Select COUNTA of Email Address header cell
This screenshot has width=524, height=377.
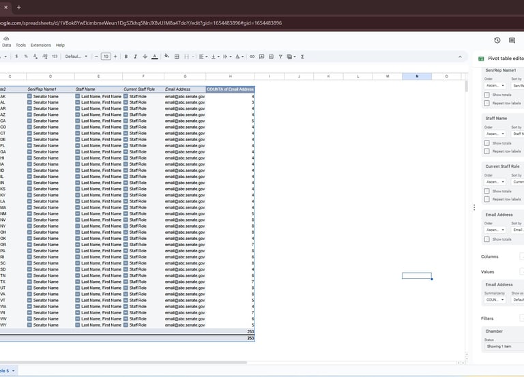(230, 89)
